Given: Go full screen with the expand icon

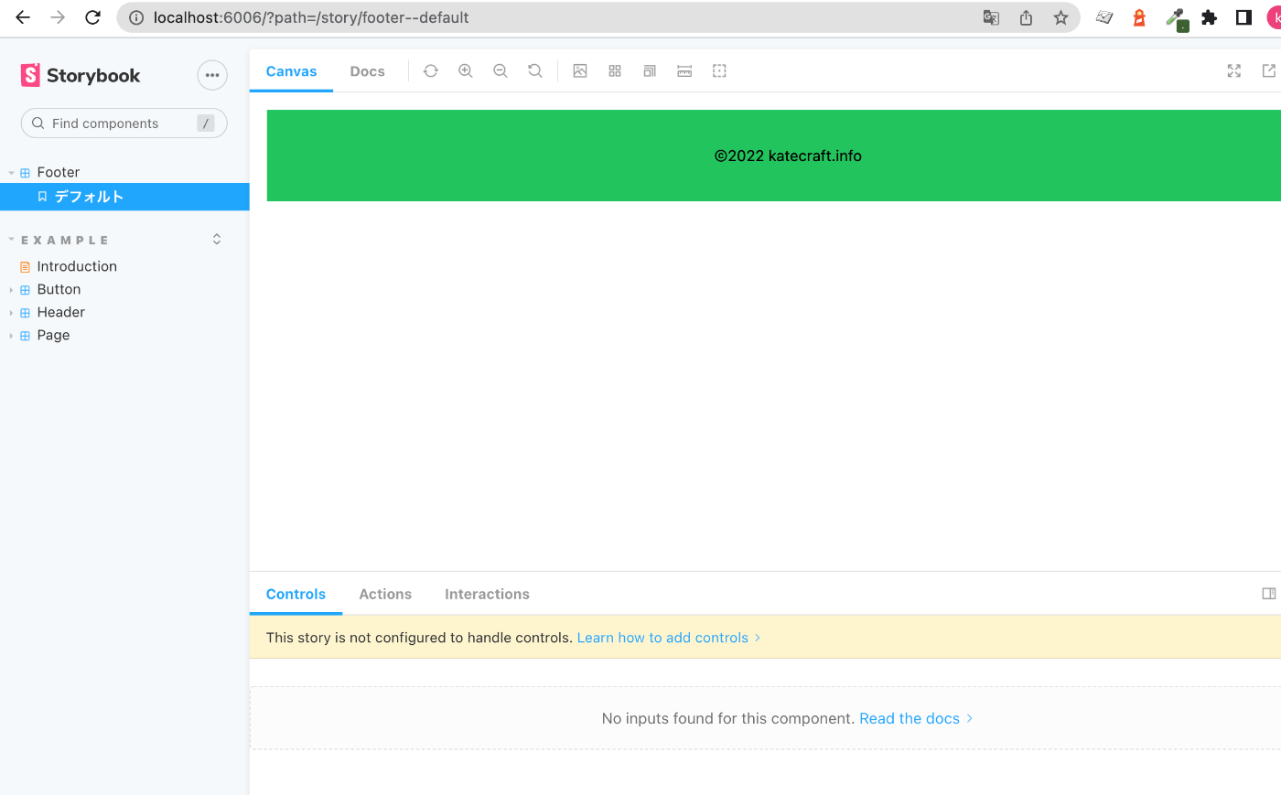Looking at the screenshot, I should (1234, 71).
